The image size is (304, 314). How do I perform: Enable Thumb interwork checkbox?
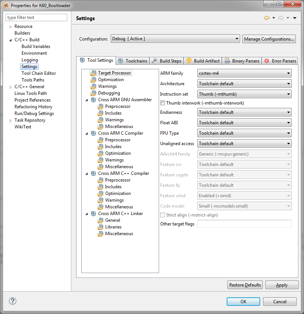(x=163, y=103)
